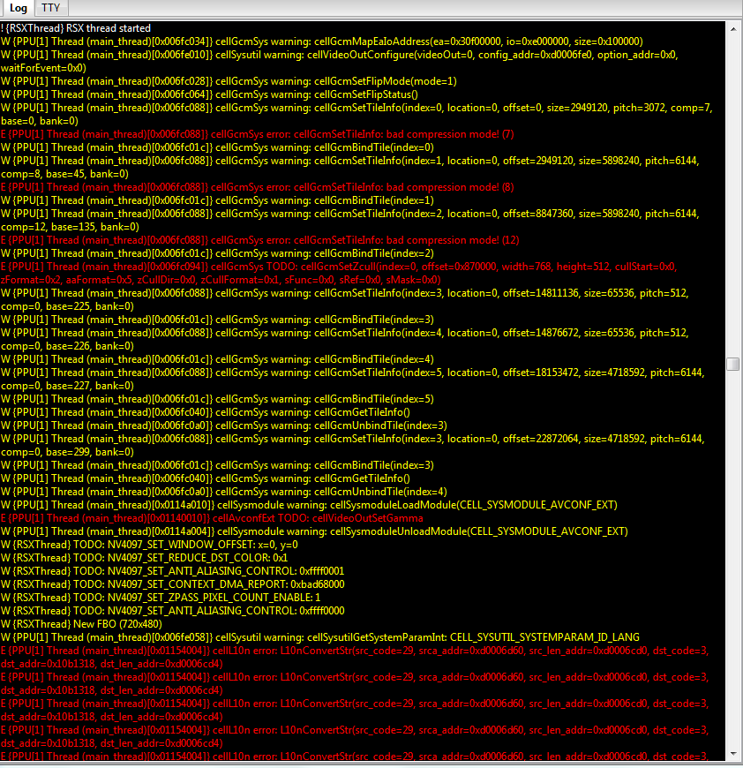The height and width of the screenshot is (768, 743).
Task: Switch to the TTY tab
Action: (x=51, y=8)
